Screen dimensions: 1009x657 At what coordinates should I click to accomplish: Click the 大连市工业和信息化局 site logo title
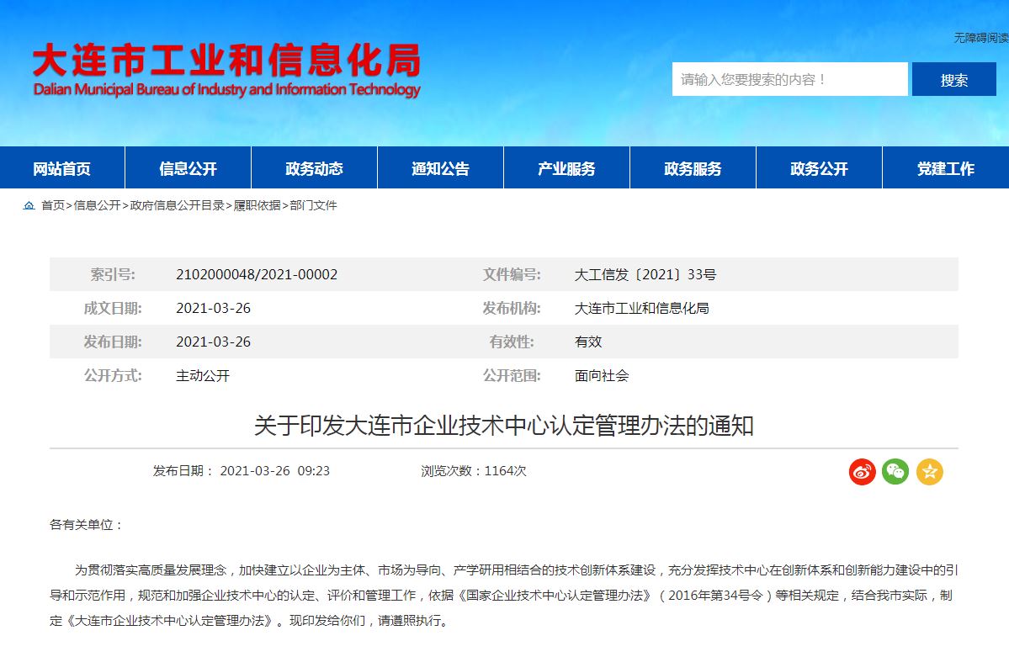pyautogui.click(x=226, y=60)
